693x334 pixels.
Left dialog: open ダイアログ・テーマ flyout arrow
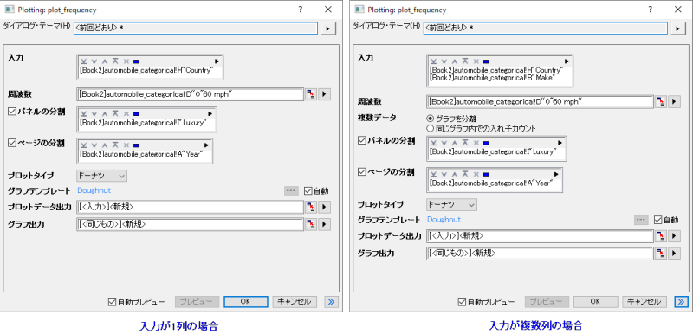tap(328, 29)
